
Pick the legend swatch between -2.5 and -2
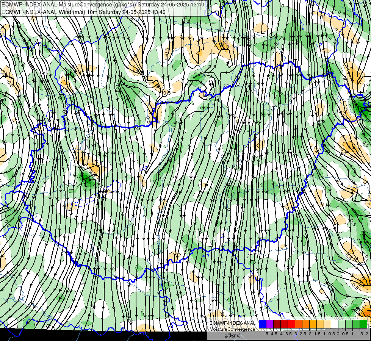306,324
